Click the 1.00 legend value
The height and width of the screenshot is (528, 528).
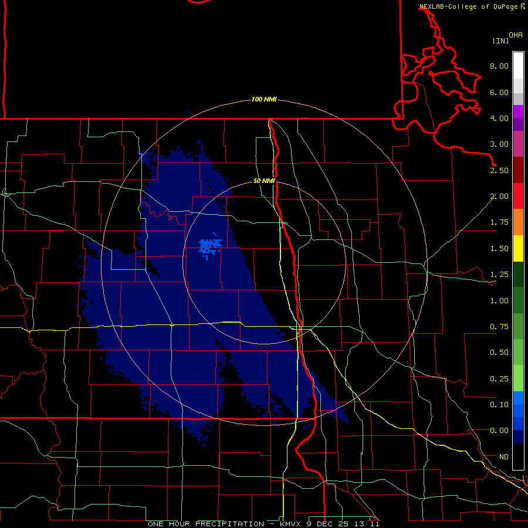click(499, 301)
